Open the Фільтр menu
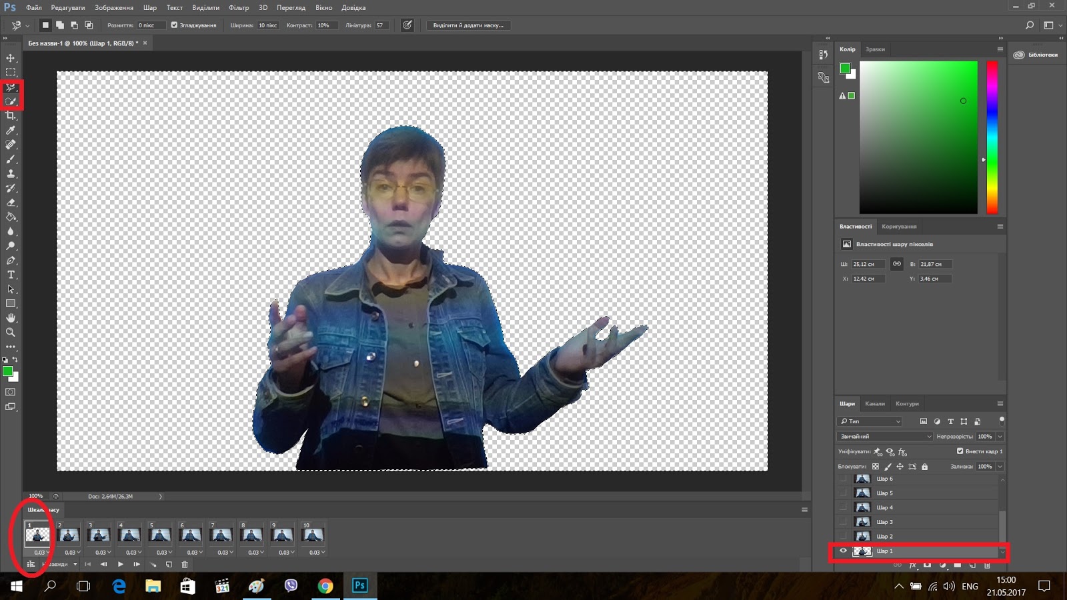The height and width of the screenshot is (600, 1067). point(238,7)
